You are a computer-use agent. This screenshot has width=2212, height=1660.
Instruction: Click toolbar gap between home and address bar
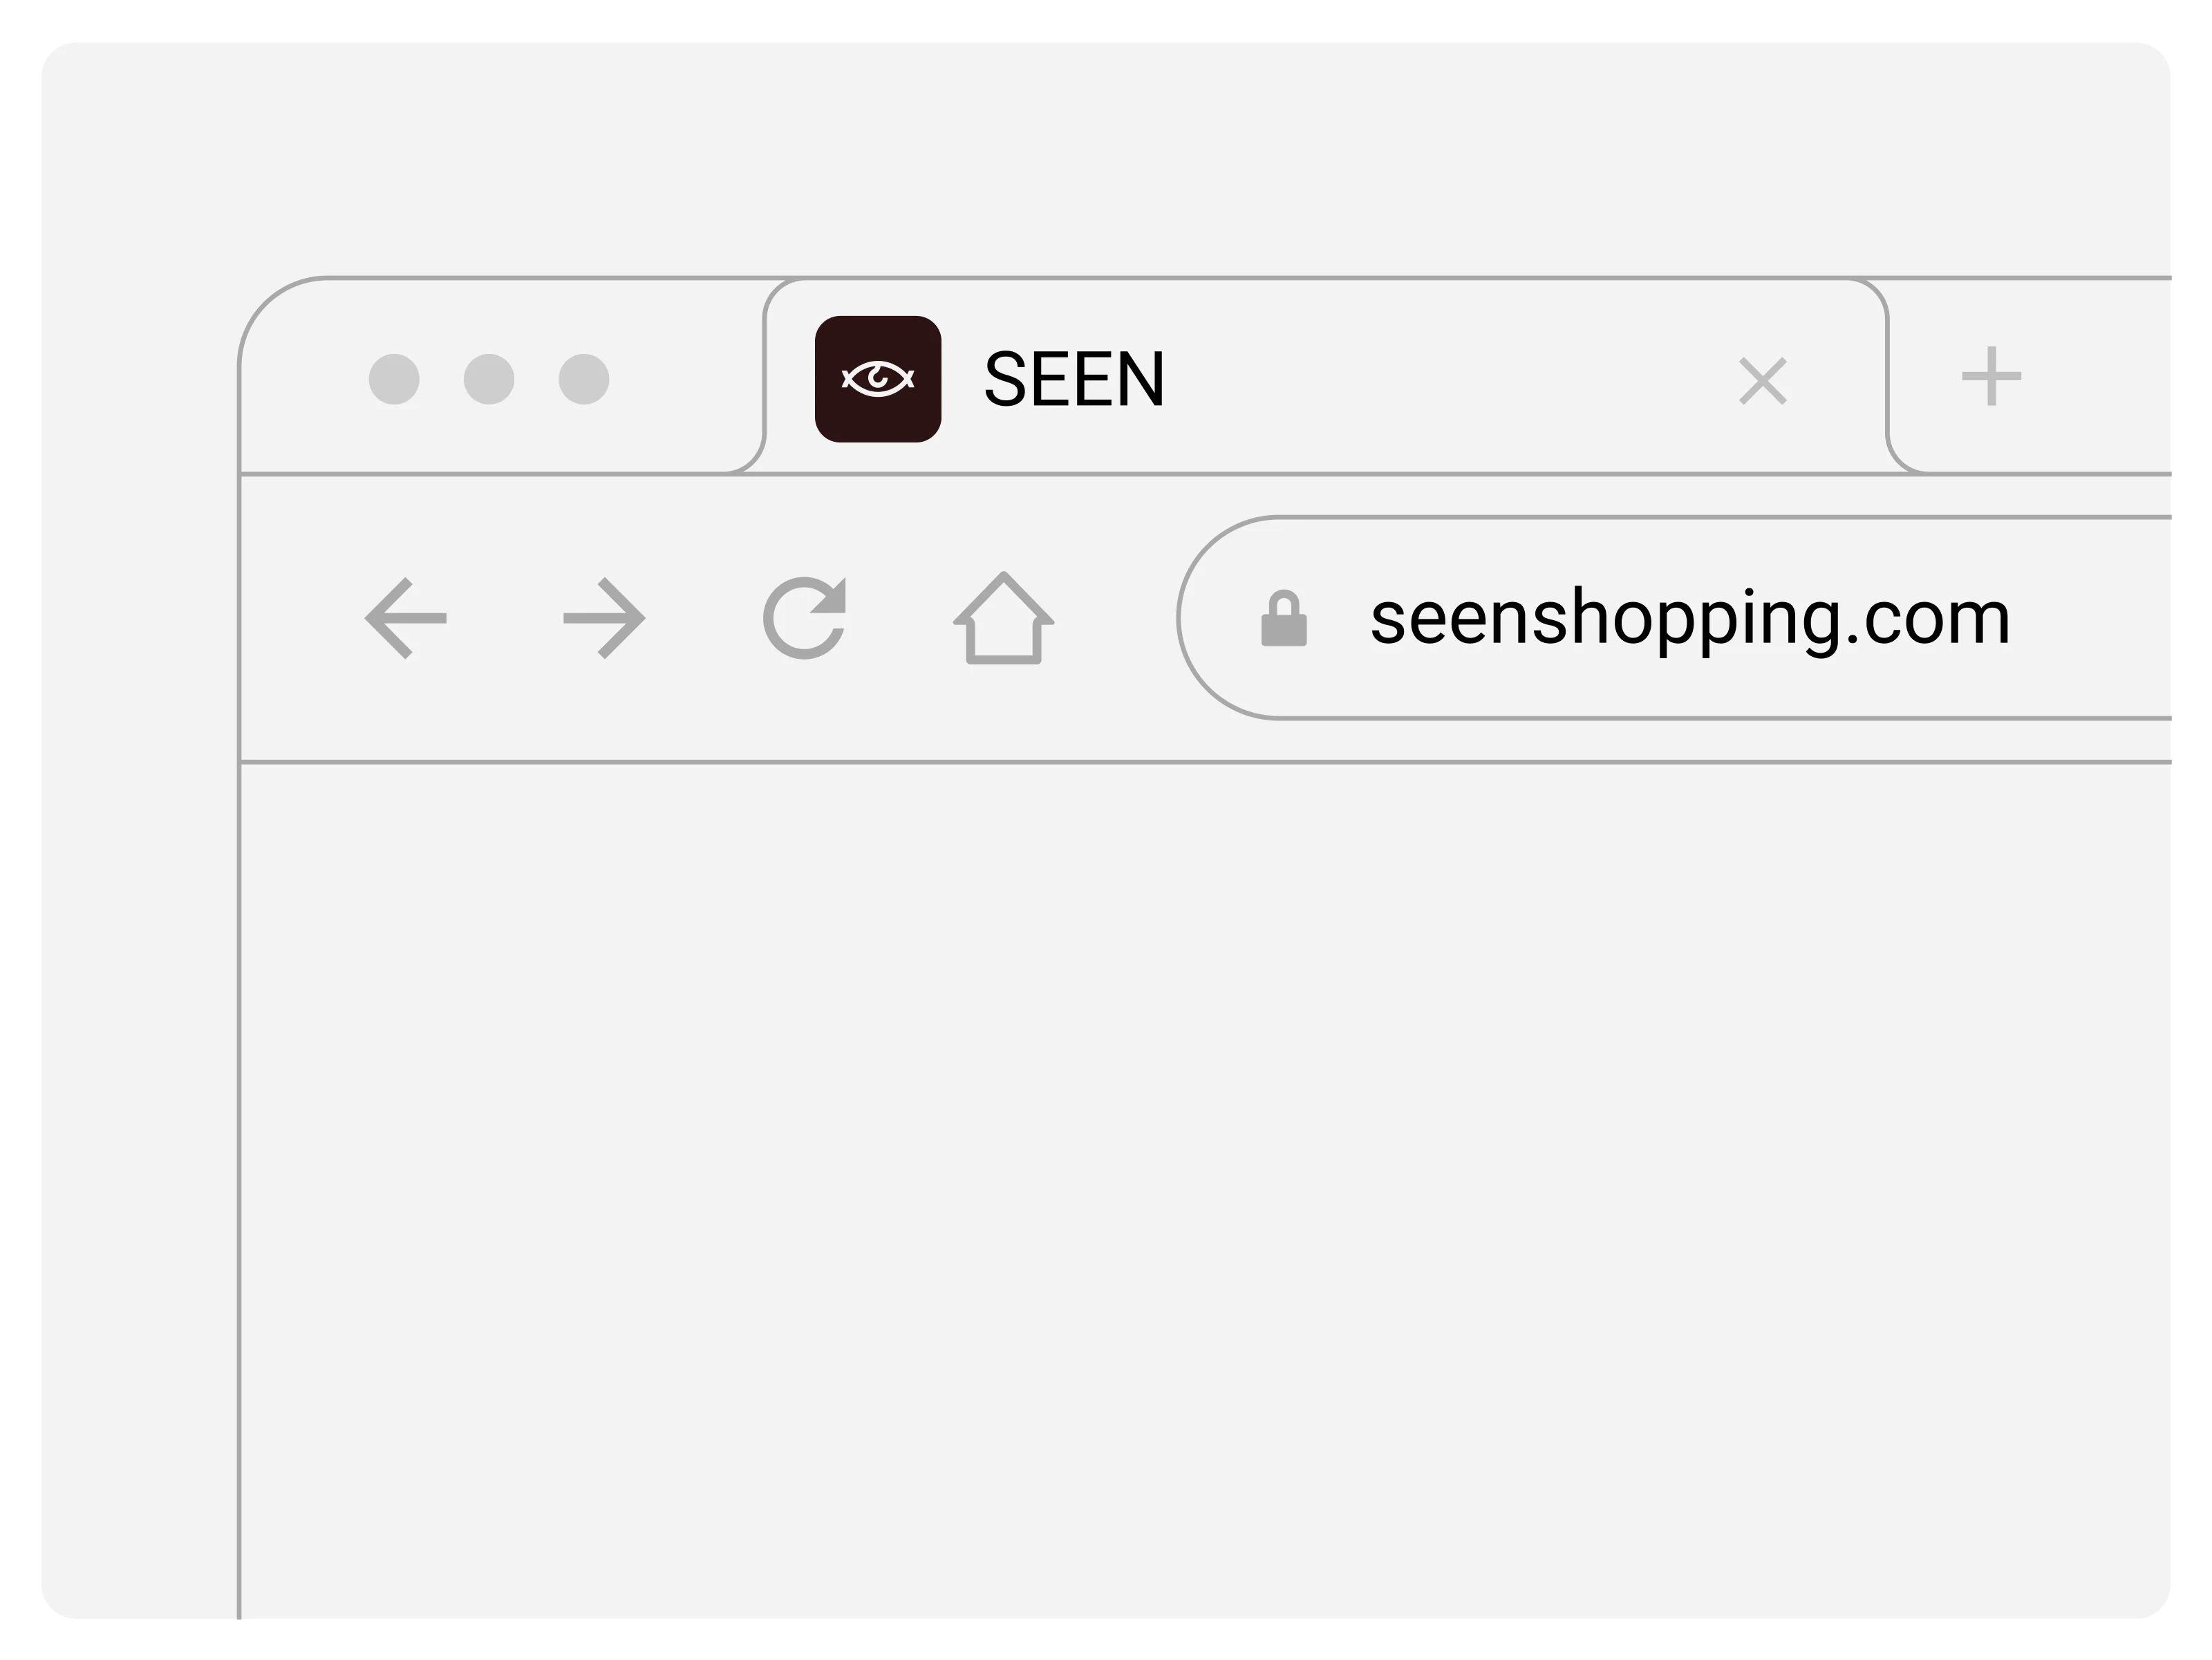(1115, 618)
